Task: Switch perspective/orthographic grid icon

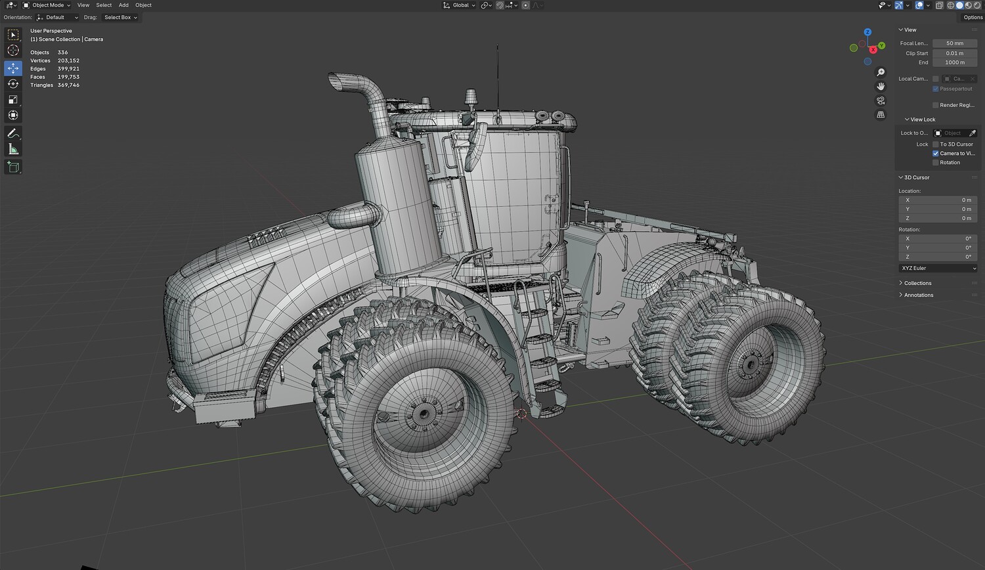Action: click(881, 115)
